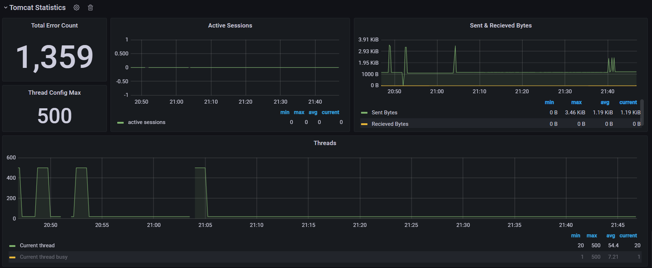This screenshot has height=268, width=652.
Task: Sort Threads legend by min column
Action: (576, 235)
